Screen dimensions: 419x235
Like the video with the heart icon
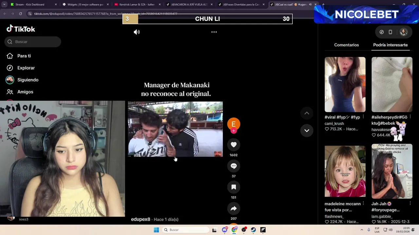(x=234, y=145)
